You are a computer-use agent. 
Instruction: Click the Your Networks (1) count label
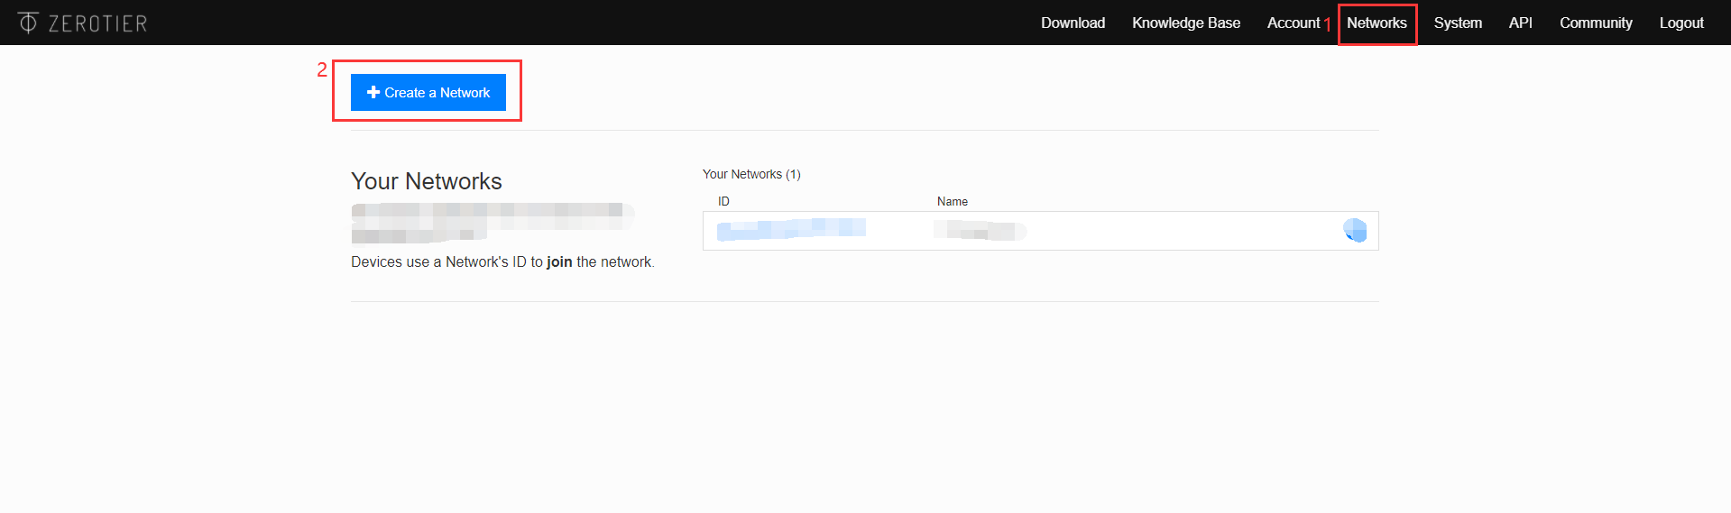751,174
